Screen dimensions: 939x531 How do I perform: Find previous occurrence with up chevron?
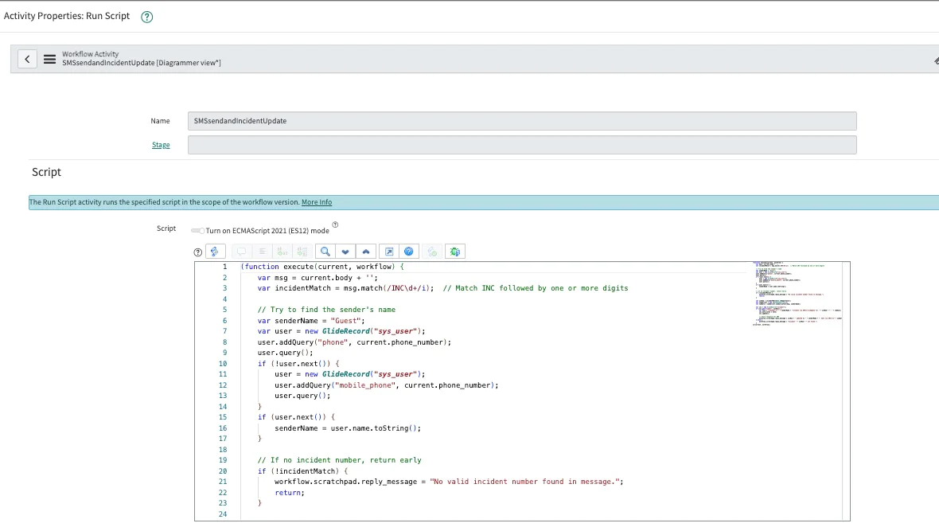pos(366,252)
